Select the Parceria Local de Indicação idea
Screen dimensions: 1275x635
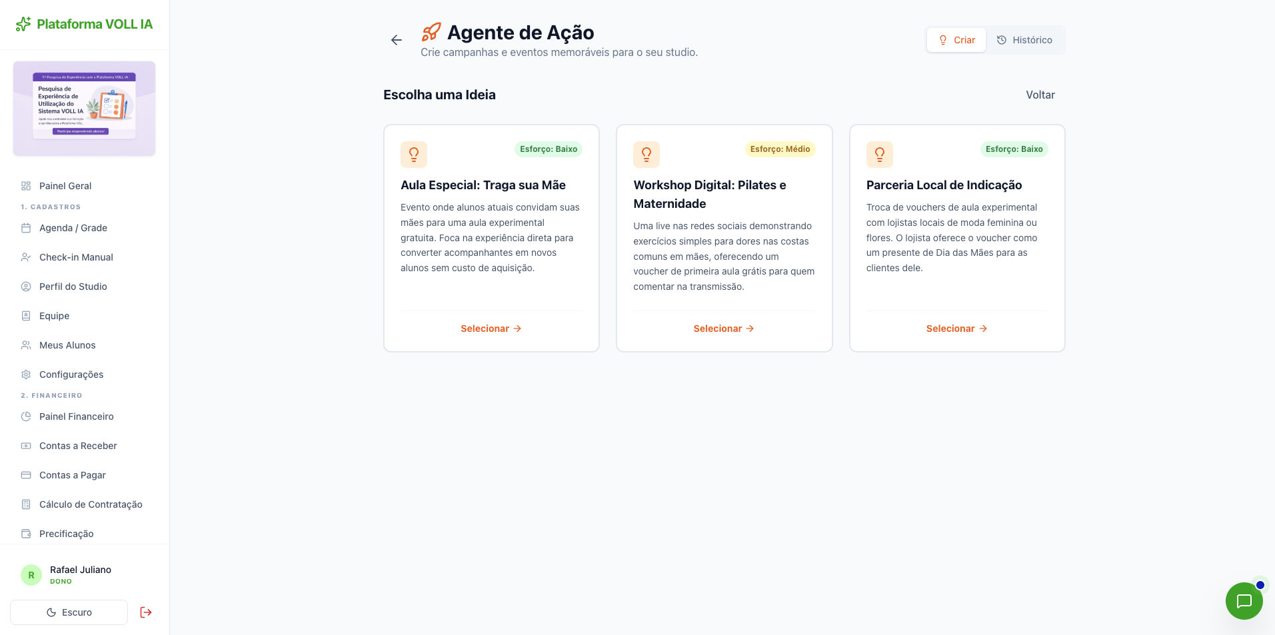point(956,328)
